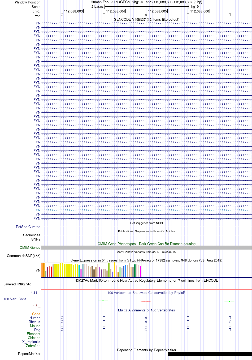The width and height of the screenshot is (252, 360).
Task: Click the Elephant alignment row label
Action: click(34, 334)
